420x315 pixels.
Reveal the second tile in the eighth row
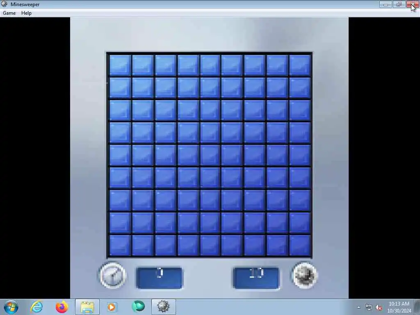tap(142, 223)
